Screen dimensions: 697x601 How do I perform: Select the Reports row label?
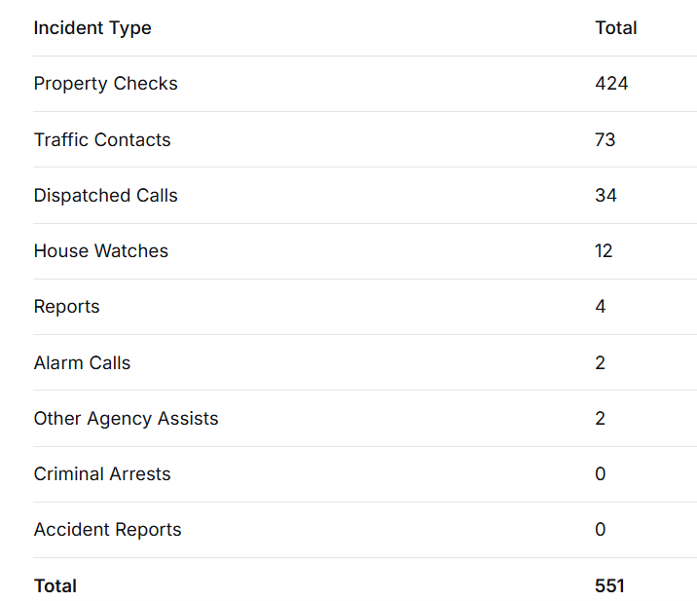pos(66,307)
